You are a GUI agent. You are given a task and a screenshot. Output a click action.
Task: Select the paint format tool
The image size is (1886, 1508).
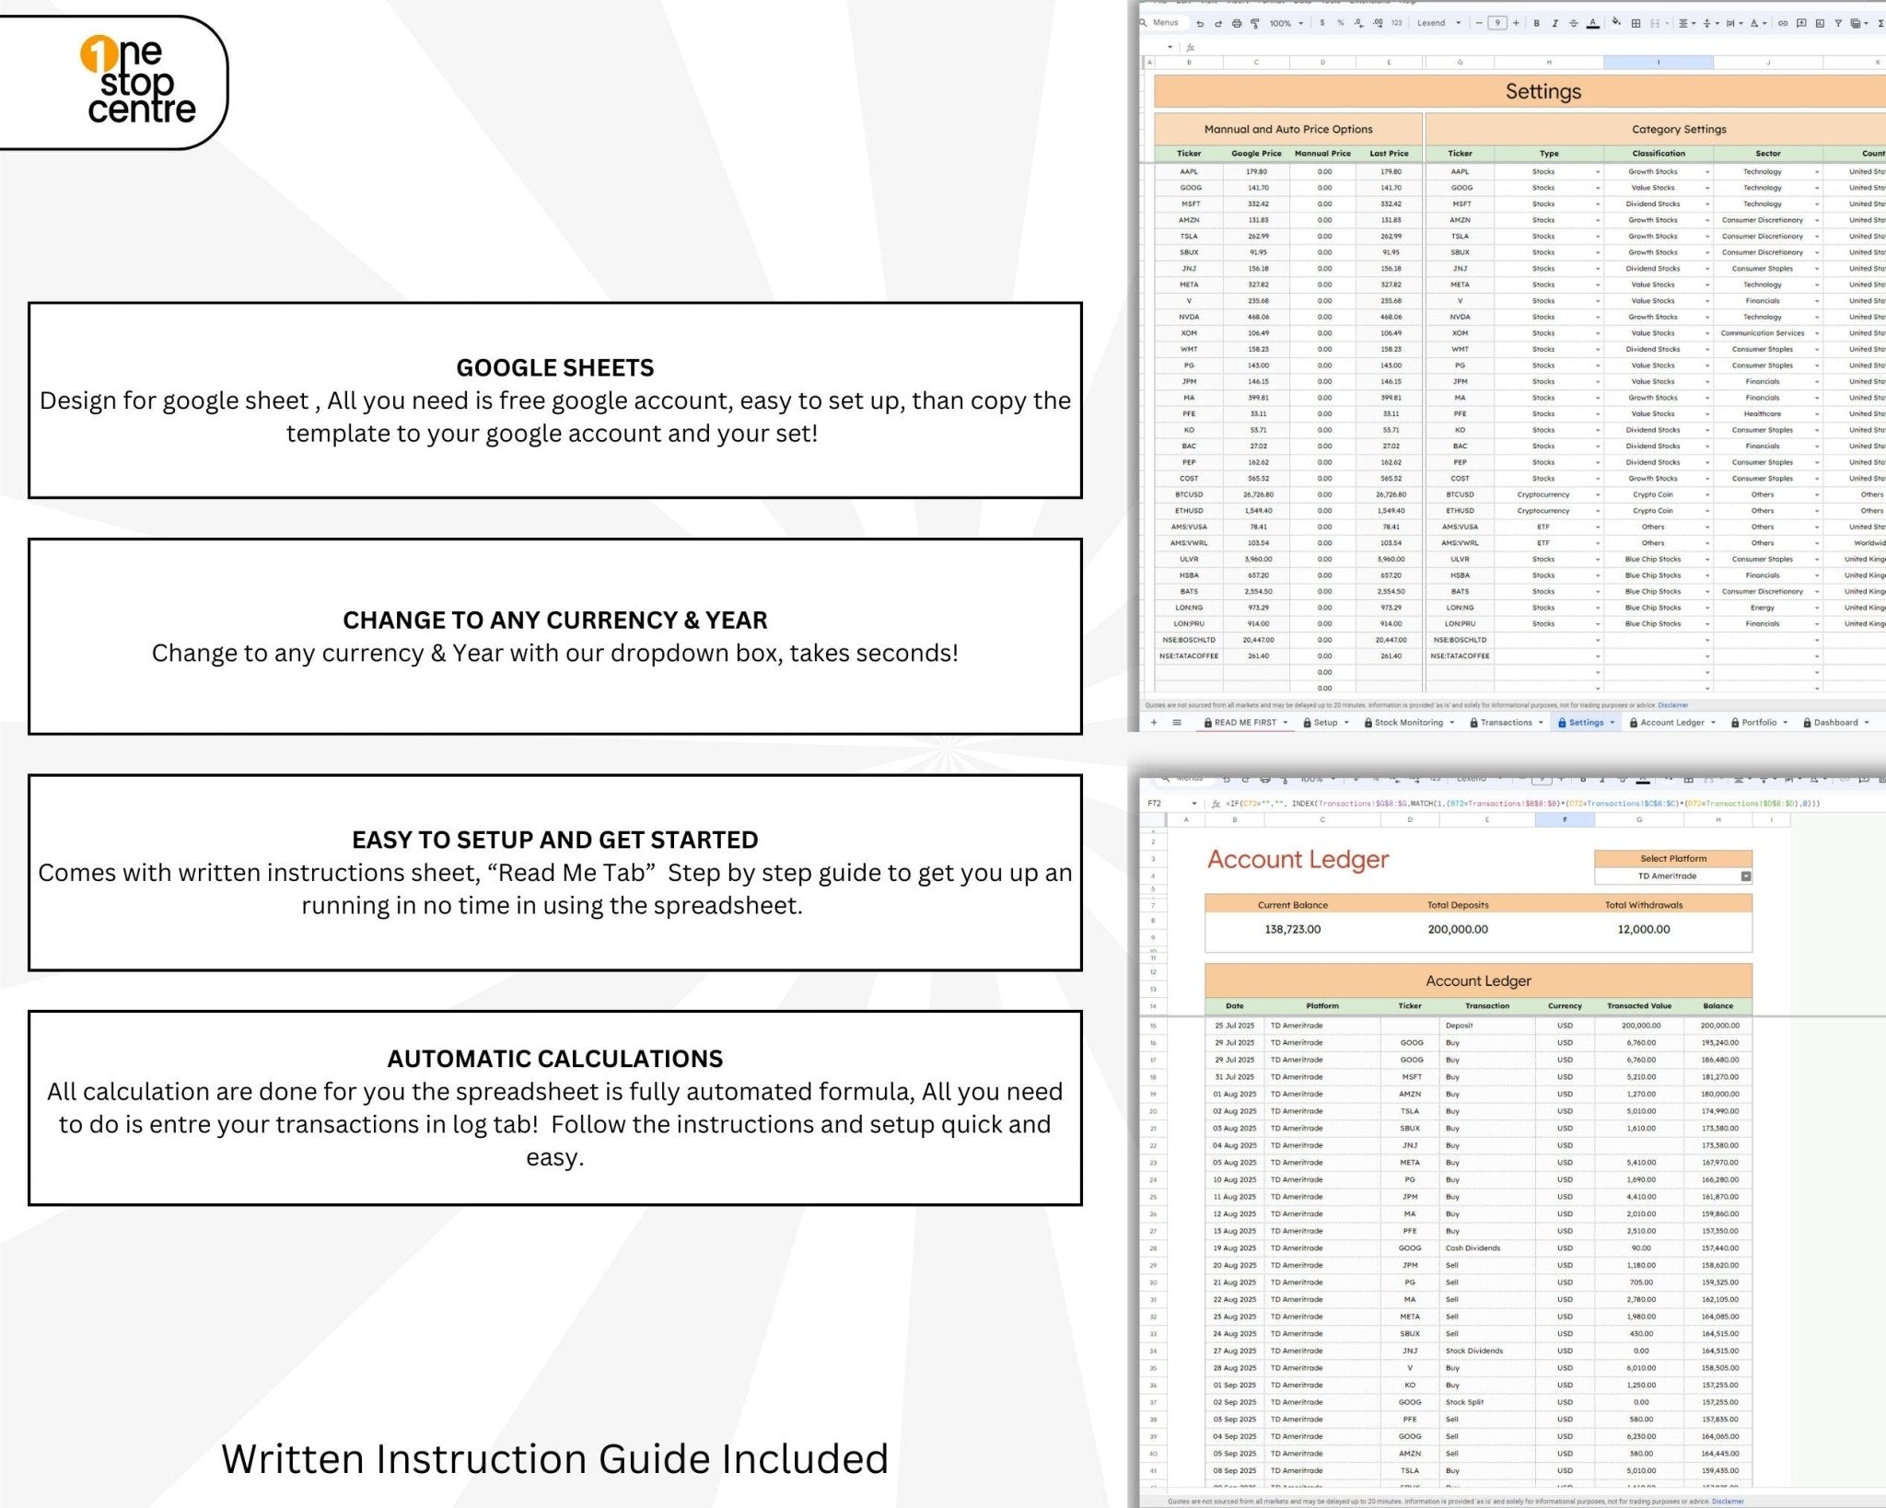[1254, 24]
